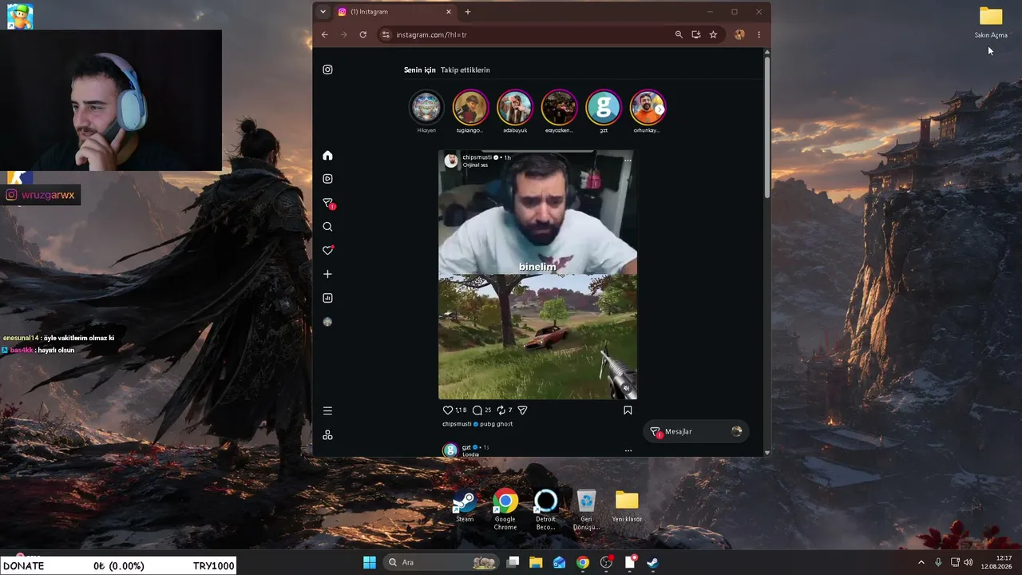Image resolution: width=1022 pixels, height=575 pixels.
Task: Like the chipsmusti post
Action: [x=448, y=410]
